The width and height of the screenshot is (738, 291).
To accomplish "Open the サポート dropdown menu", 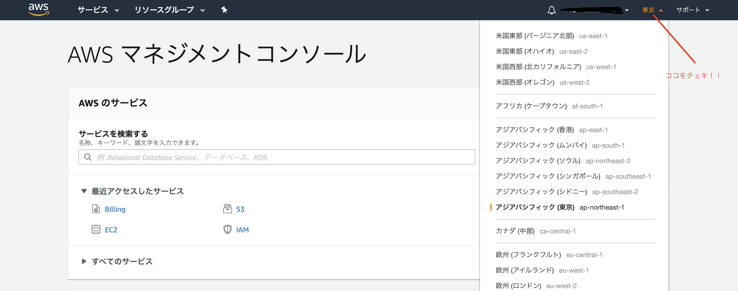I will 692,10.
